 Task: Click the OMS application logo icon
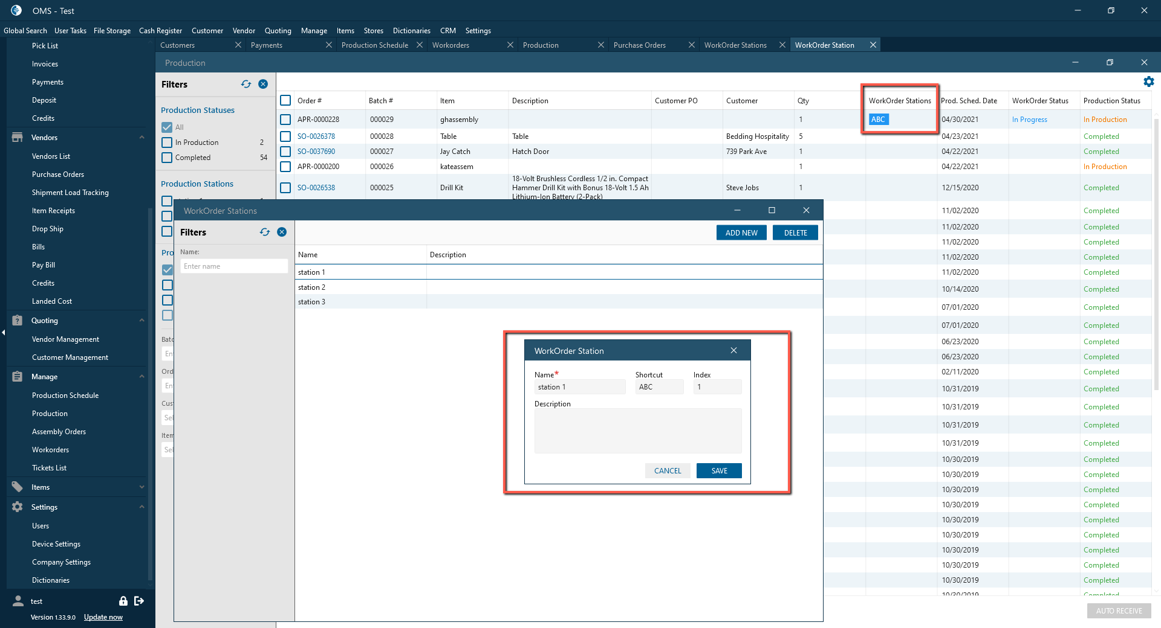16,10
